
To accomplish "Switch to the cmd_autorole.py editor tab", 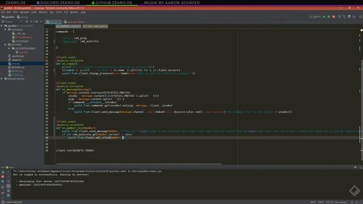I will pos(75,22).
